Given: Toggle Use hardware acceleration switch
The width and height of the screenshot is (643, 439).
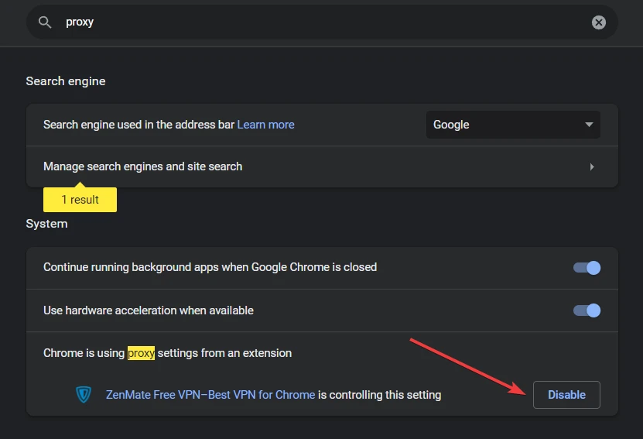Looking at the screenshot, I should (x=587, y=310).
